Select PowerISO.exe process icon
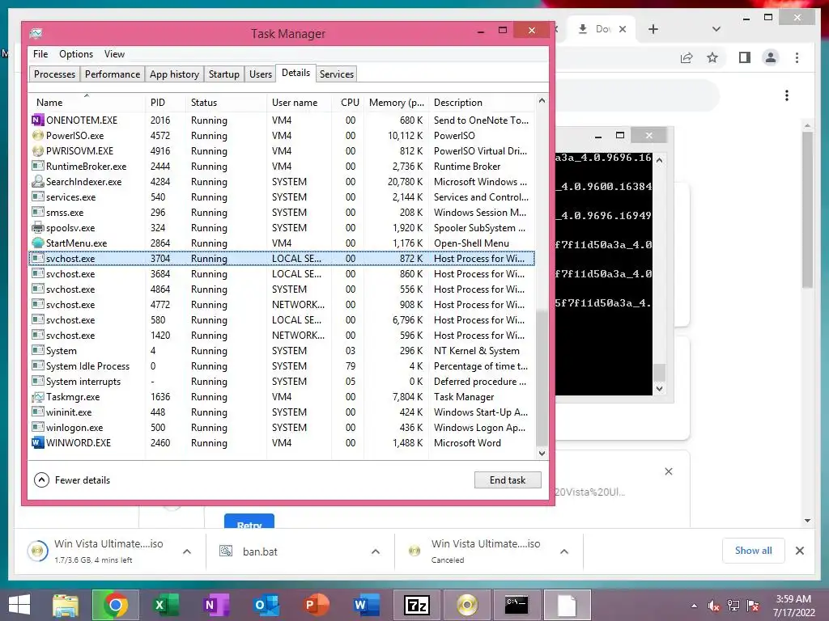Screen dimensions: 829x621 [37, 135]
